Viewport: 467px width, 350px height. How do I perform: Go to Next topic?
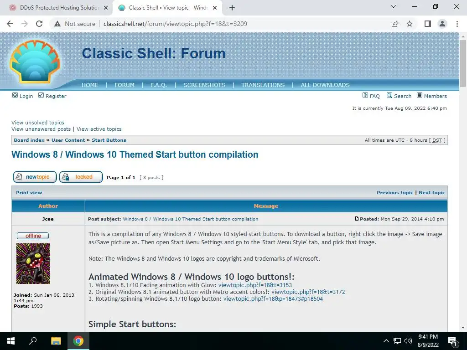[432, 193]
